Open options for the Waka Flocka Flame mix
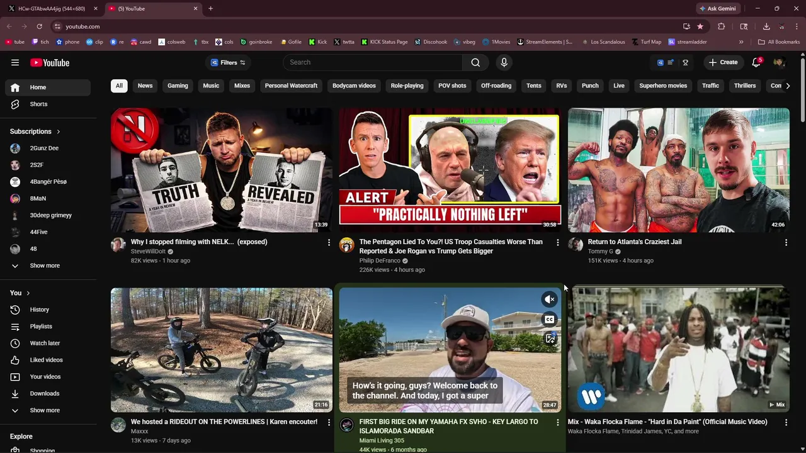 click(x=786, y=422)
